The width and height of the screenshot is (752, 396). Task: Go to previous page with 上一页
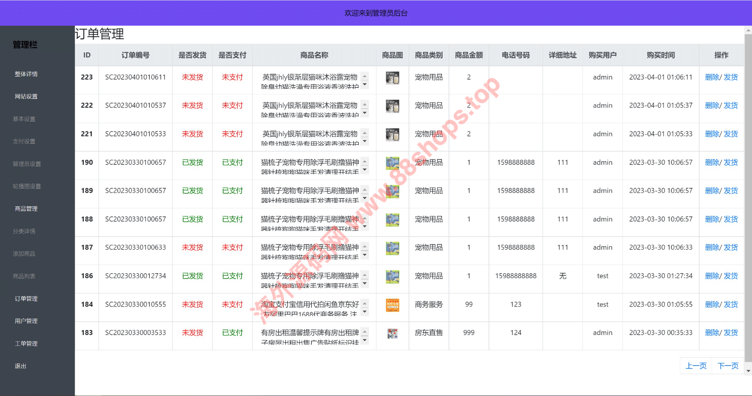point(696,366)
